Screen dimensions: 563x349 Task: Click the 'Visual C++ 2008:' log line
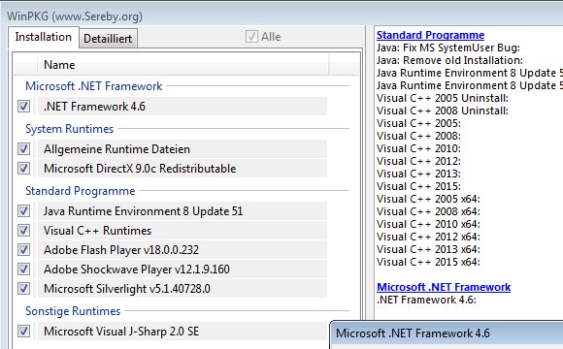[418, 136]
